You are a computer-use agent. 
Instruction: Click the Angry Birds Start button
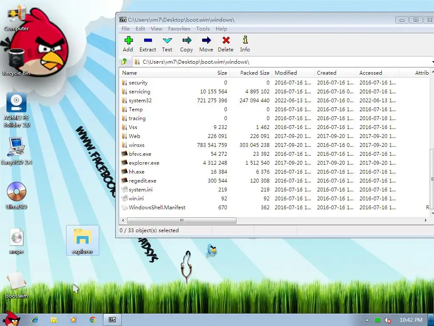tap(11, 319)
